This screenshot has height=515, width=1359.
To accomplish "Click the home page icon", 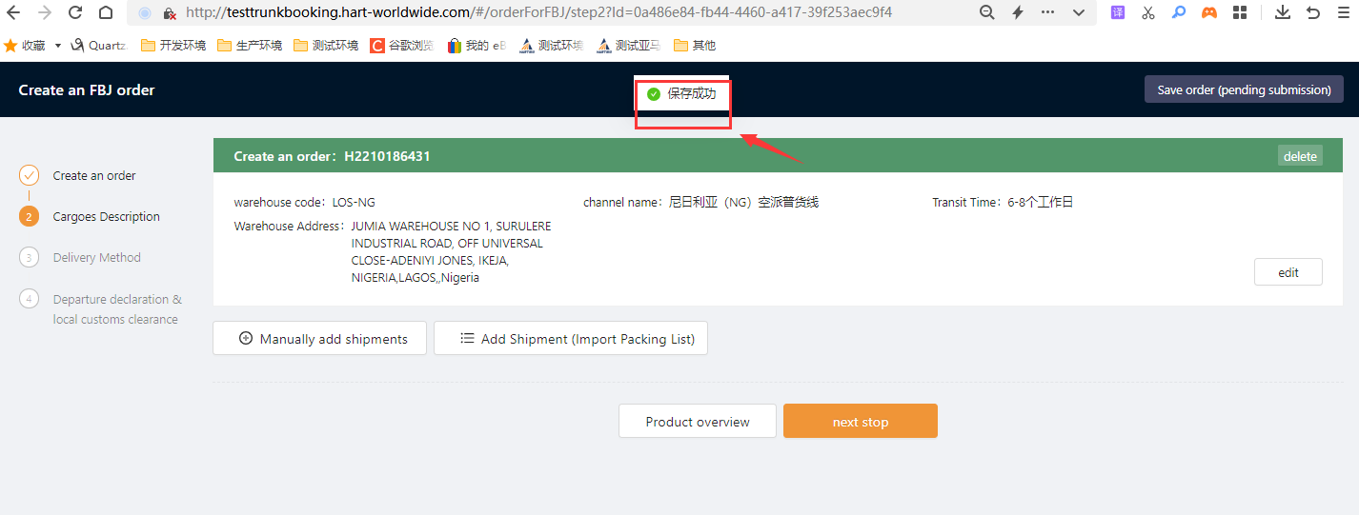I will [106, 12].
